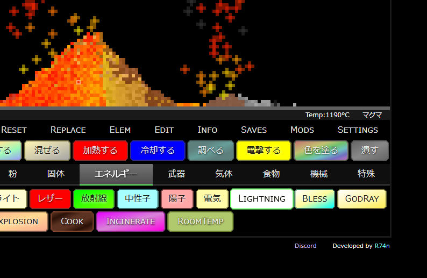The width and height of the screenshot is (427, 278).
Task: Select the レザー (laser) element button
Action: (50, 198)
